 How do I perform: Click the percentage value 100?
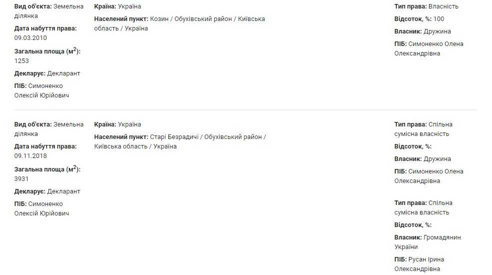[439, 19]
